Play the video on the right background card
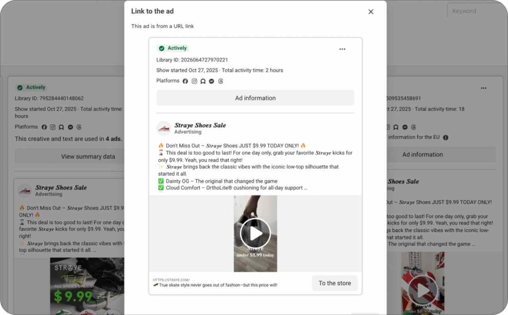508x315 pixels. click(423, 290)
